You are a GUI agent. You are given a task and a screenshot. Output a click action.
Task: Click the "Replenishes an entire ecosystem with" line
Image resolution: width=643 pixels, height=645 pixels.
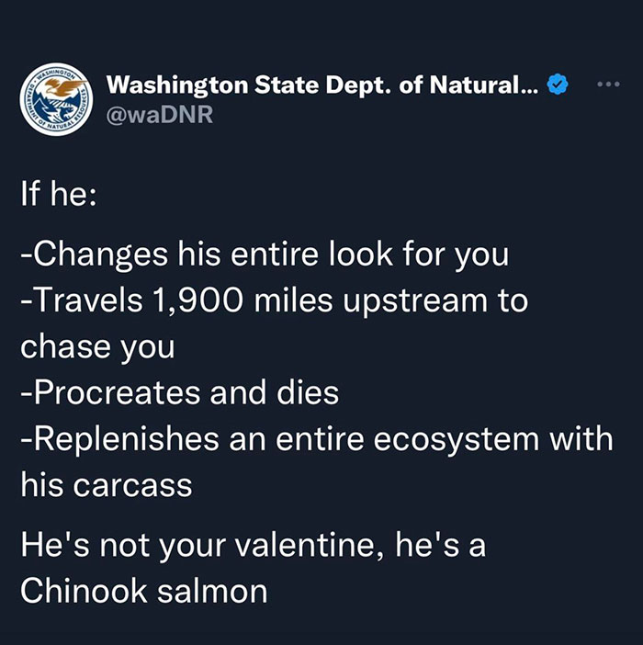coord(317,440)
